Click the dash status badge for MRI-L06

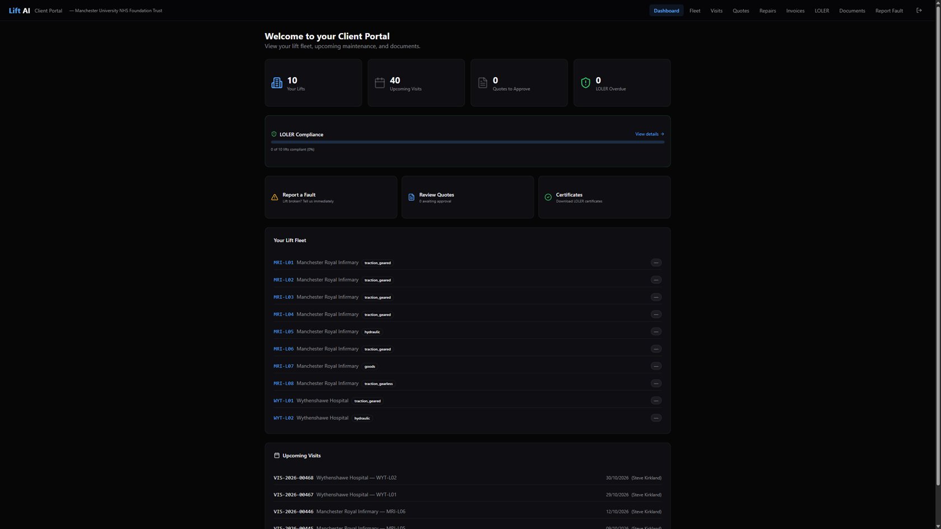pyautogui.click(x=656, y=349)
